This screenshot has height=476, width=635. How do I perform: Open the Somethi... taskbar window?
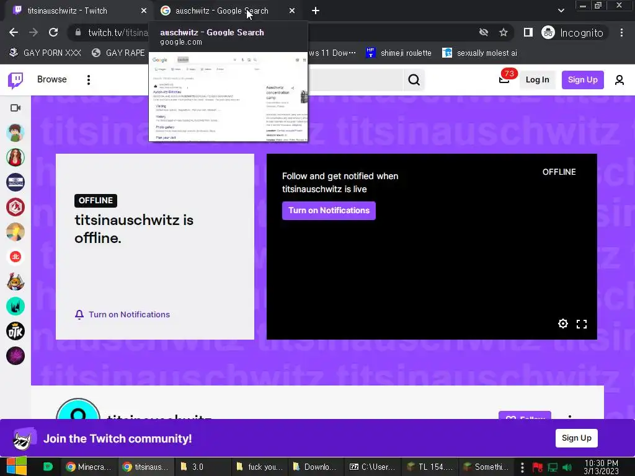click(486, 467)
